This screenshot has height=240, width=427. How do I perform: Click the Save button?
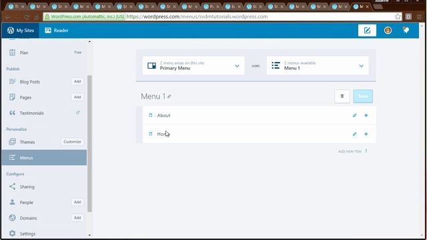(x=363, y=96)
